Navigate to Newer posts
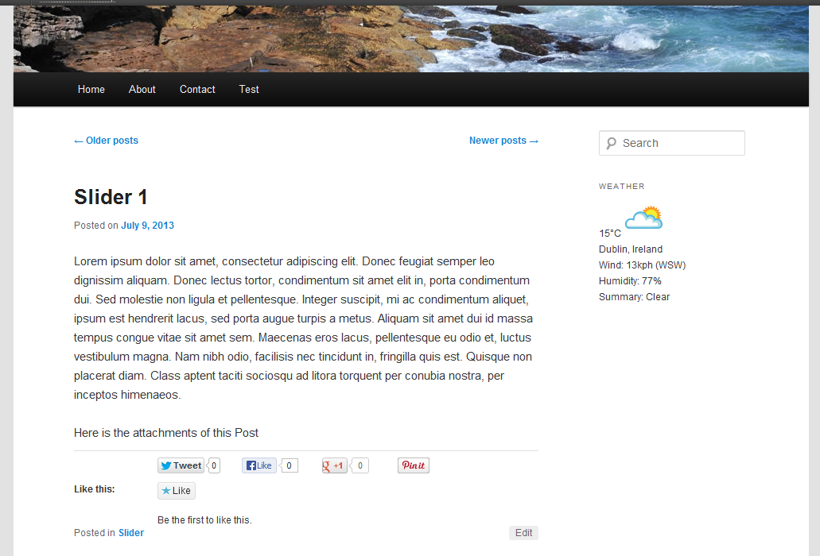Screen dimensions: 820x556 503,141
